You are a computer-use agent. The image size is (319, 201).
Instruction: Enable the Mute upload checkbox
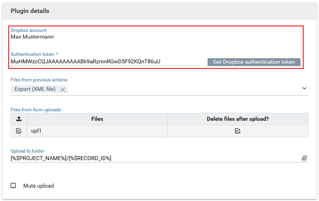13,186
